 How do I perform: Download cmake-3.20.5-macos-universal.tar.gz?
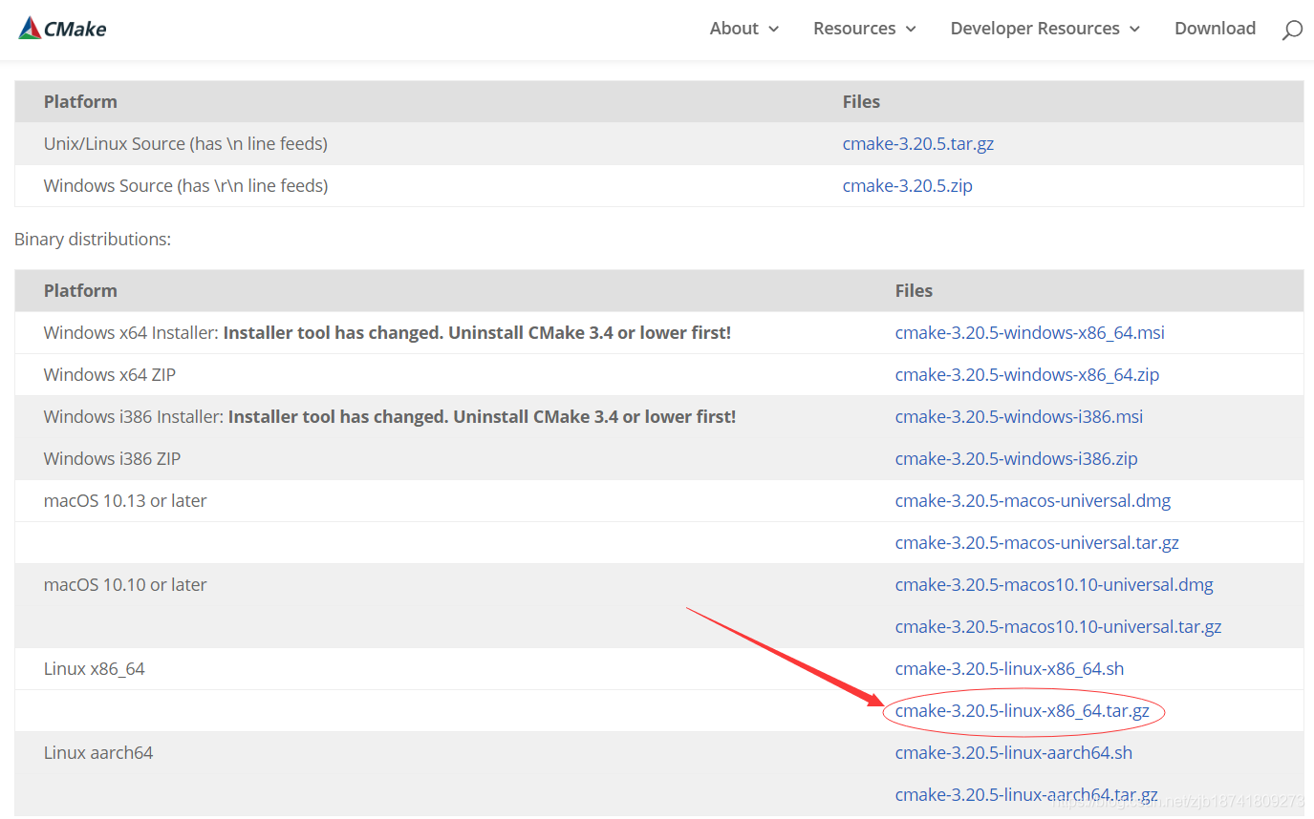[1037, 543]
